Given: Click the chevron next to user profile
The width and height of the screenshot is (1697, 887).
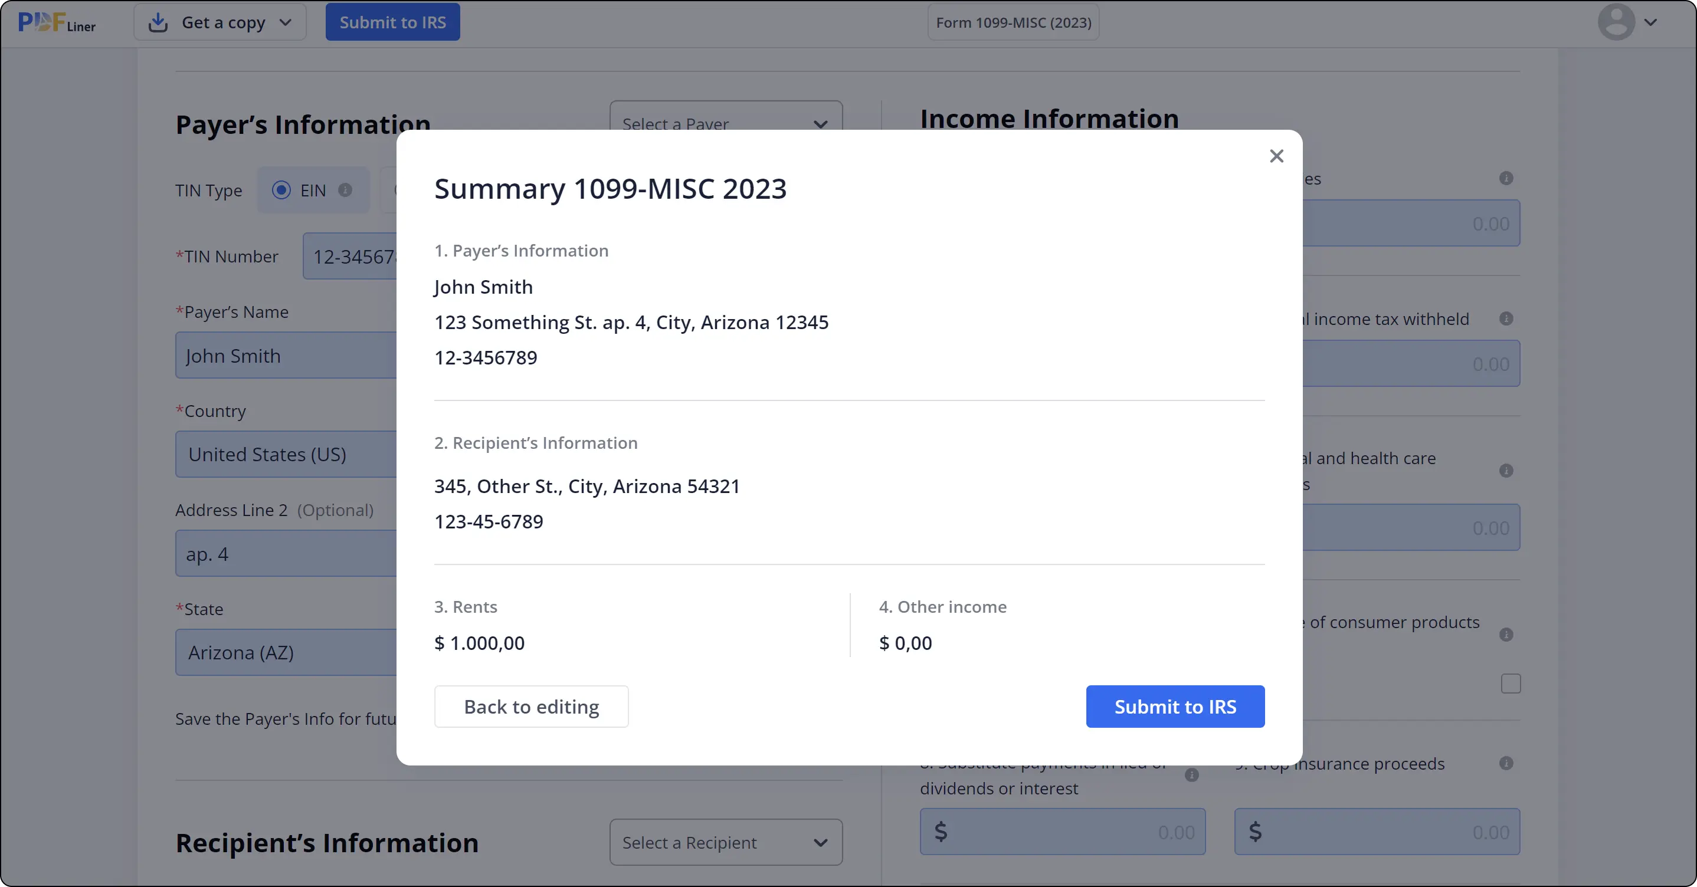Looking at the screenshot, I should pyautogui.click(x=1650, y=22).
